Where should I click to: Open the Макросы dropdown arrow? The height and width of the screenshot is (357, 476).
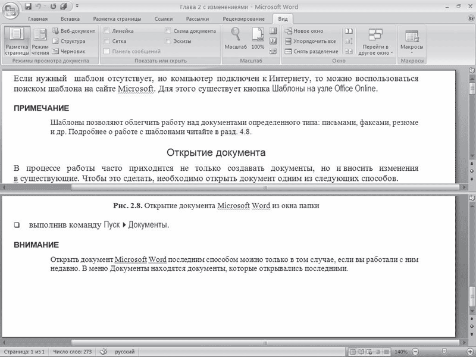[x=412, y=53]
